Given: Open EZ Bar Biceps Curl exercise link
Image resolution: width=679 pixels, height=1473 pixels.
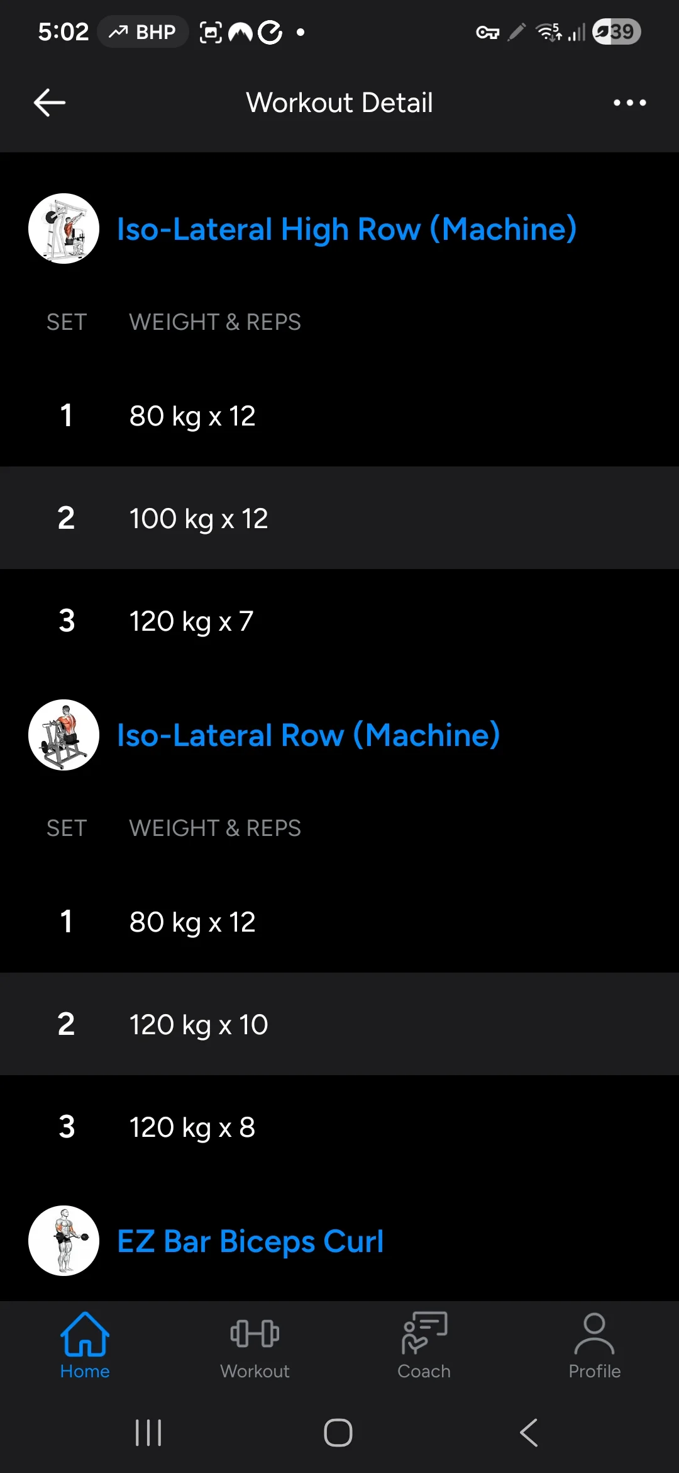Looking at the screenshot, I should (250, 1241).
